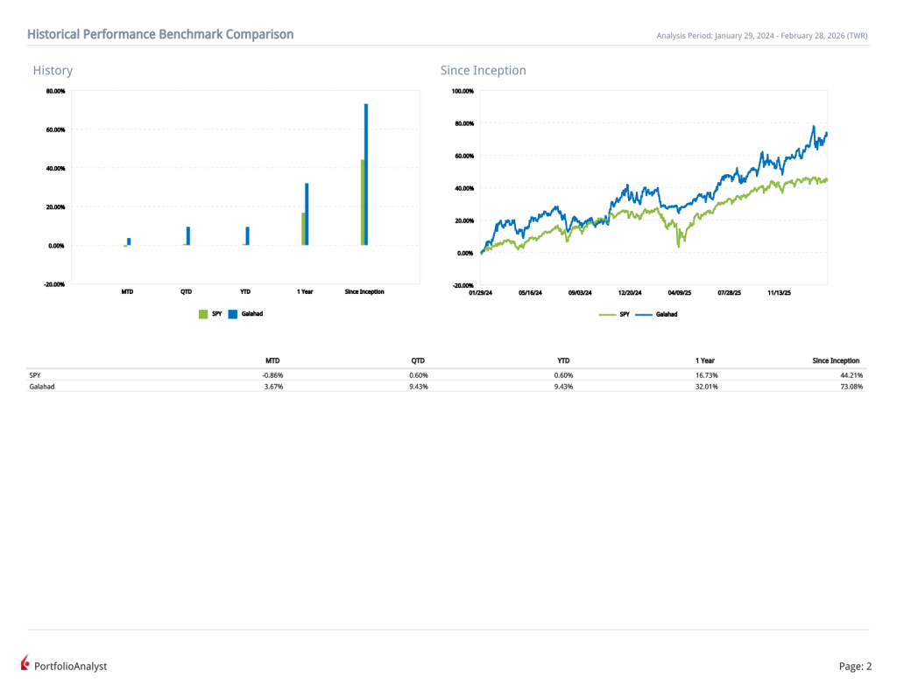Click the 11/13/25 date on line chart axis
The width and height of the screenshot is (897, 692).
[x=779, y=293]
